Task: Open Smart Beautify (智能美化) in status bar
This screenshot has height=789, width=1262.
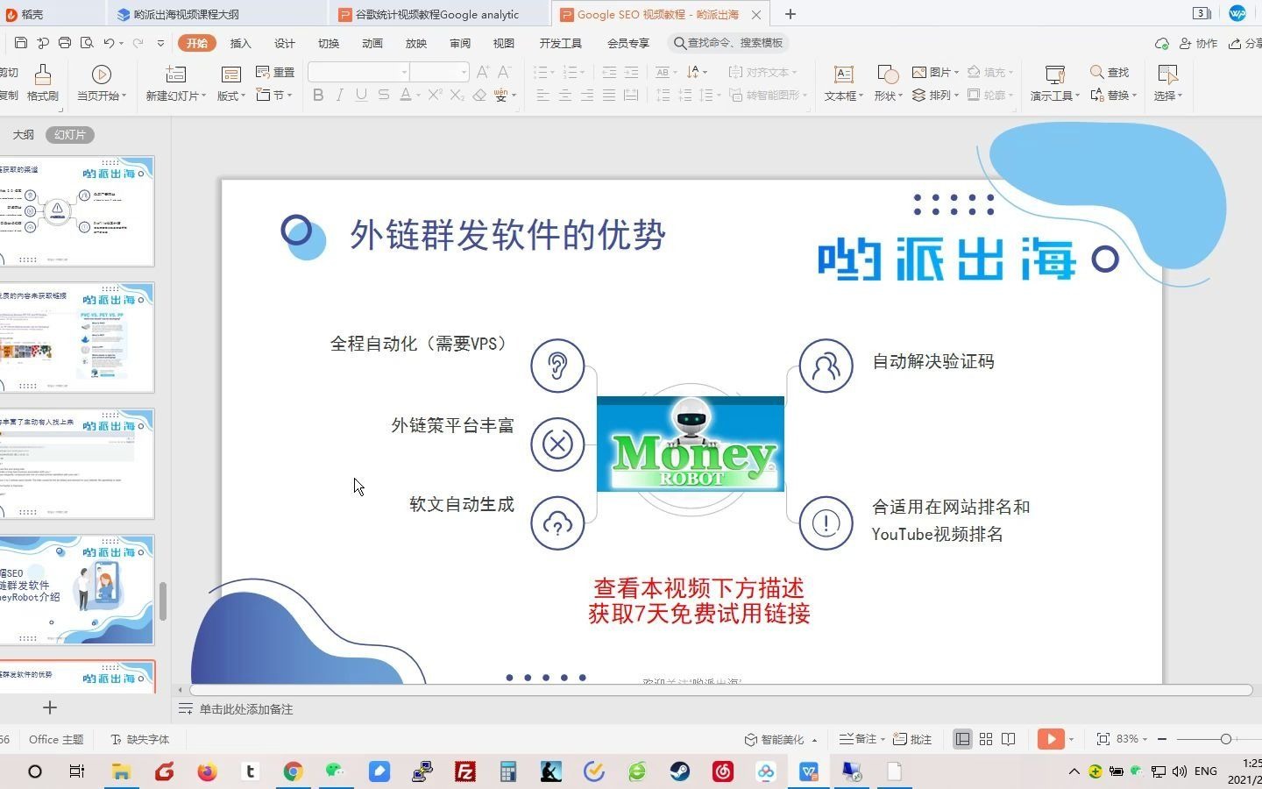Action: [780, 739]
